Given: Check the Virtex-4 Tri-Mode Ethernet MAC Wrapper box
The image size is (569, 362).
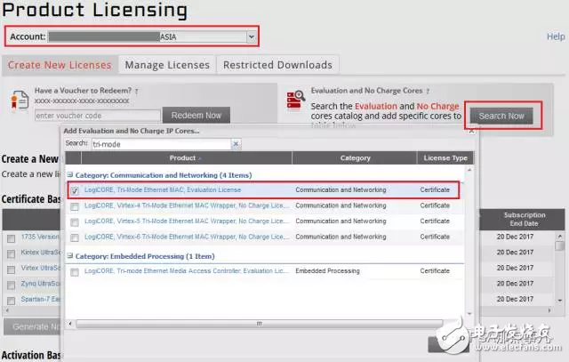Looking at the screenshot, I should coord(76,206).
